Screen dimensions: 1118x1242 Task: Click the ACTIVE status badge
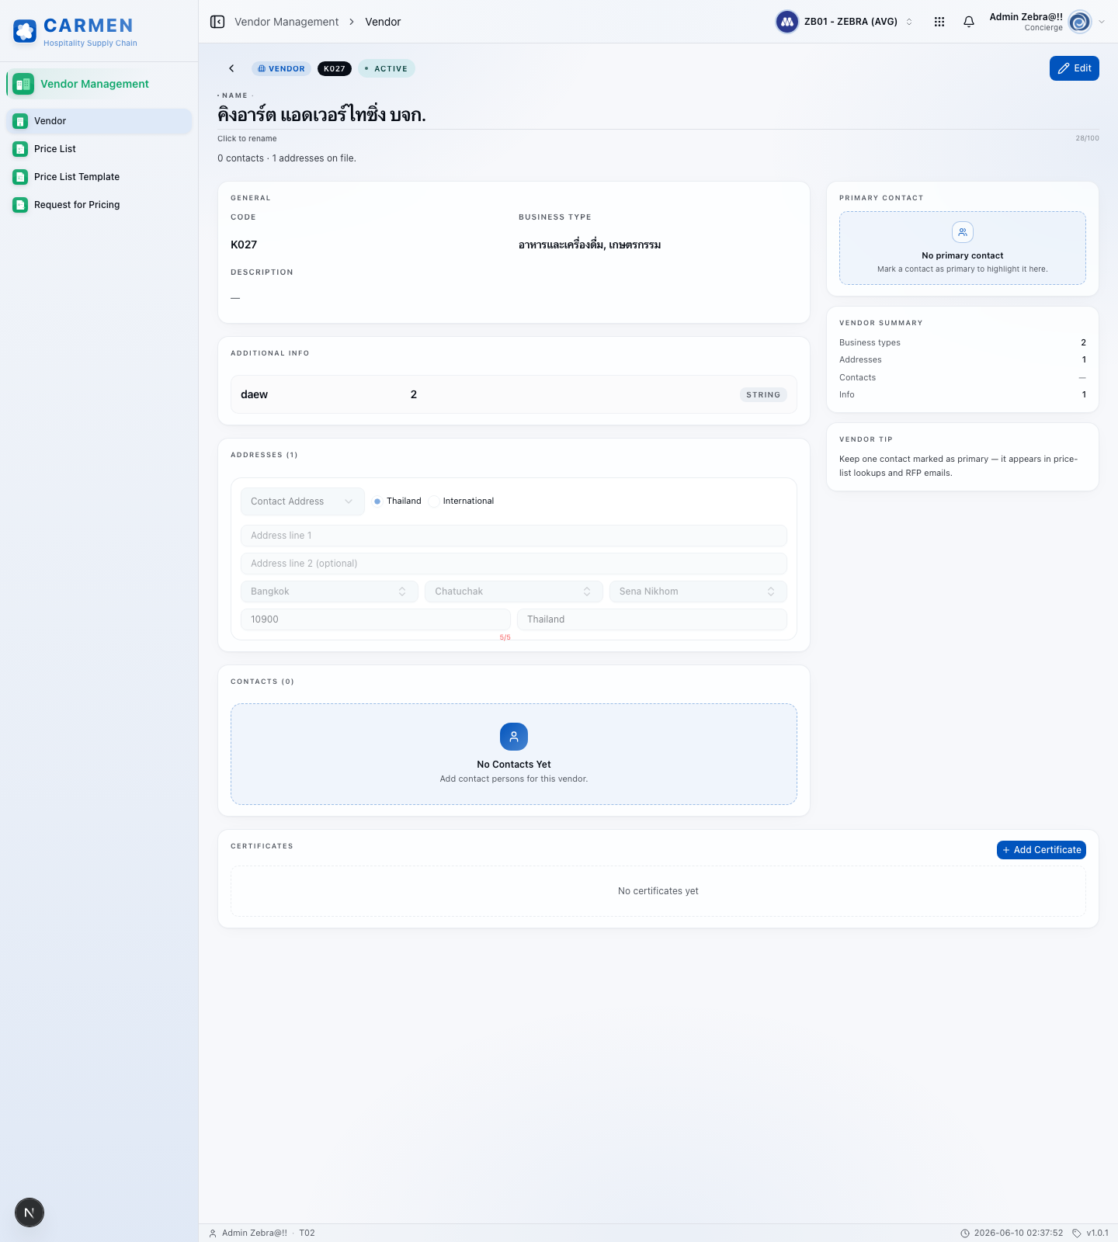tap(387, 68)
